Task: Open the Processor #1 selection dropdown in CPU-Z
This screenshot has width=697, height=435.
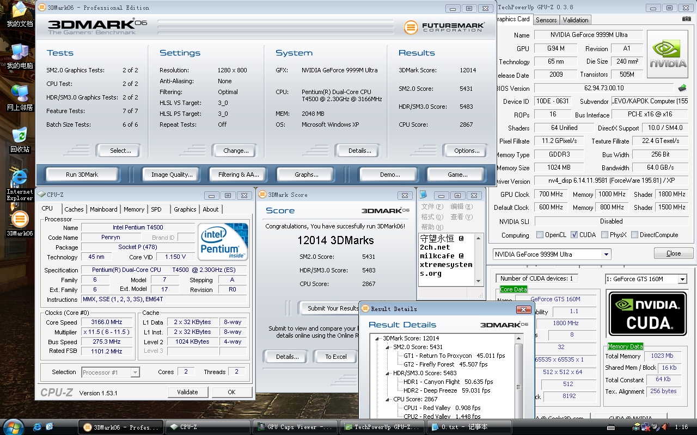Action: coord(135,372)
